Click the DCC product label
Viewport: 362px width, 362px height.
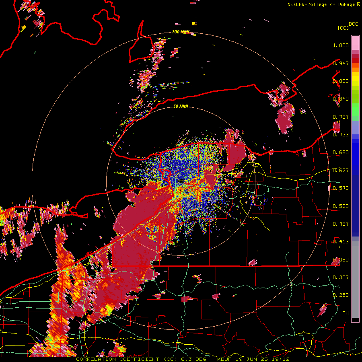354,24
